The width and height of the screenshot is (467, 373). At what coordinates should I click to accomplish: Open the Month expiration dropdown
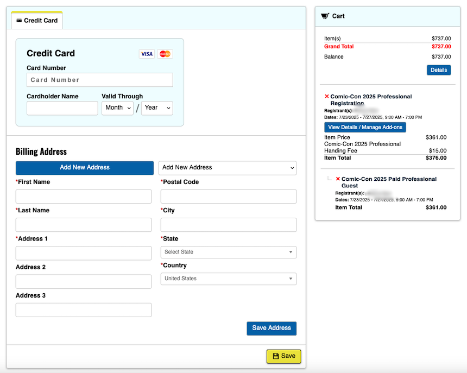coord(117,108)
